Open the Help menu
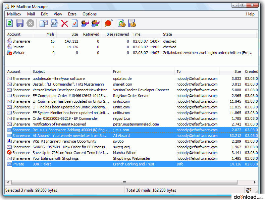The height and width of the screenshot is (200, 265). 250,14
